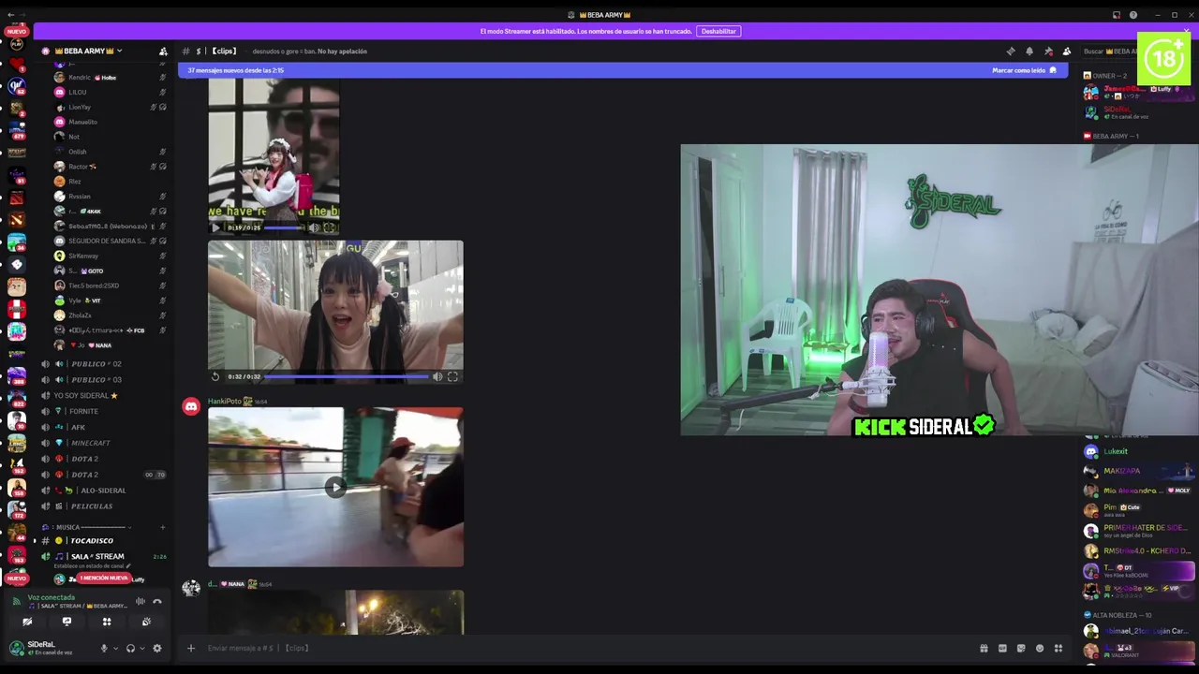Click the plus attach button in message box
Screen dimensions: 1199x674
pos(190,648)
